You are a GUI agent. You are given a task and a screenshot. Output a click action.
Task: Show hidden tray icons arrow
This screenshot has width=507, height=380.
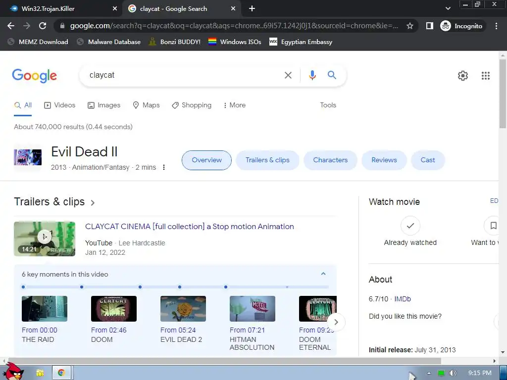(x=429, y=373)
